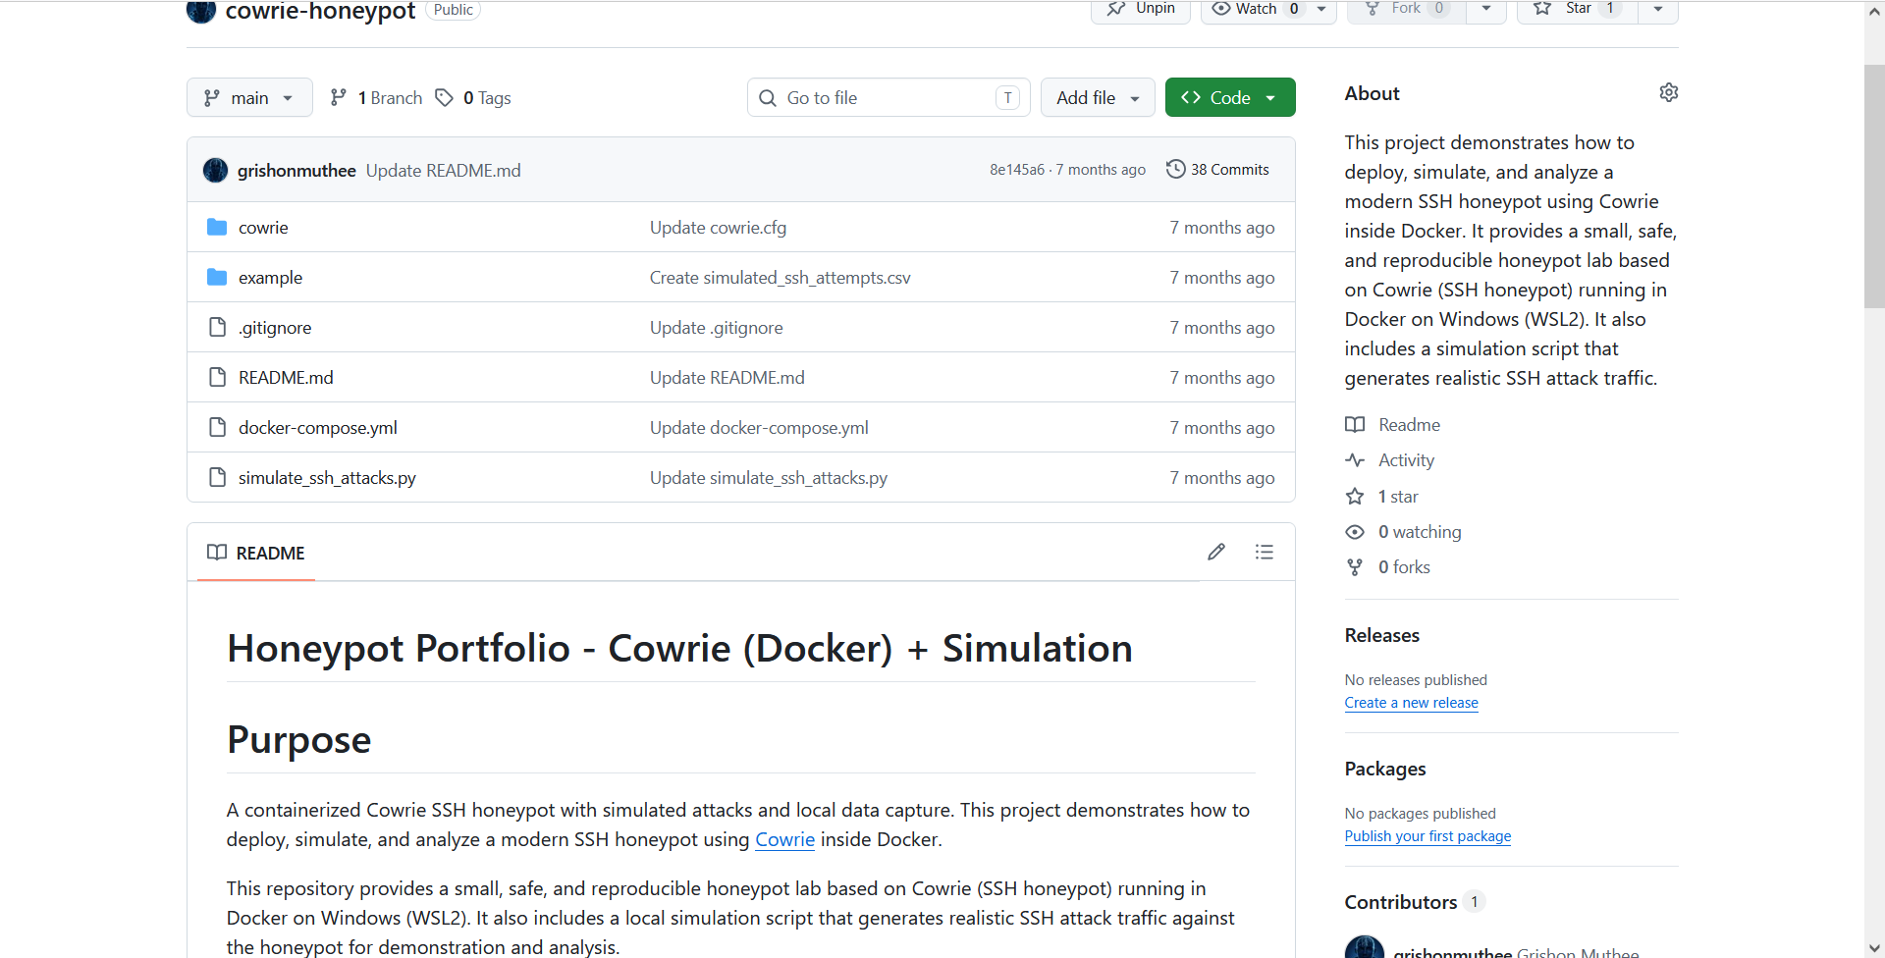Open the green Code dropdown

pyautogui.click(x=1230, y=97)
